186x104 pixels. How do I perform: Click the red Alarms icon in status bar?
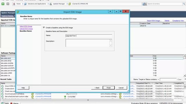point(11,103)
